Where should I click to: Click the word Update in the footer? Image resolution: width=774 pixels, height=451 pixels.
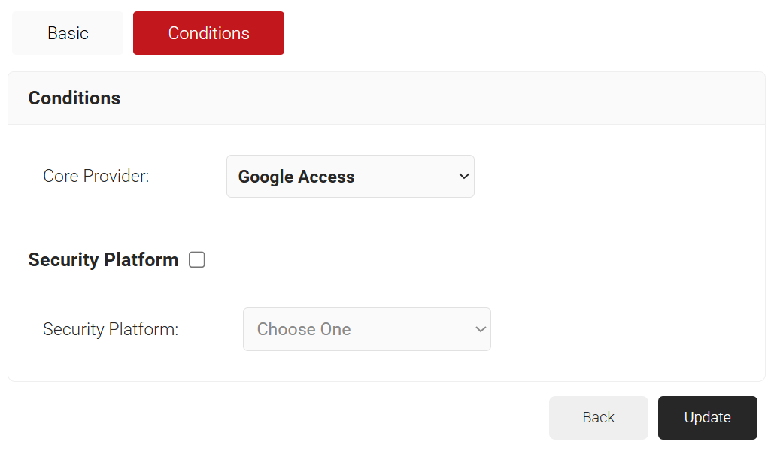coord(707,418)
